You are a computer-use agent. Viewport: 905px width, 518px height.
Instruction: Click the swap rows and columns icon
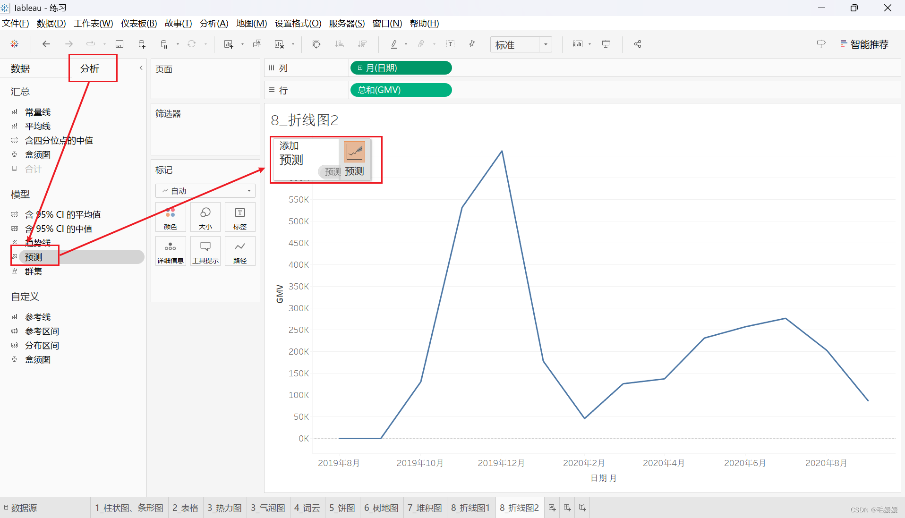tap(316, 44)
